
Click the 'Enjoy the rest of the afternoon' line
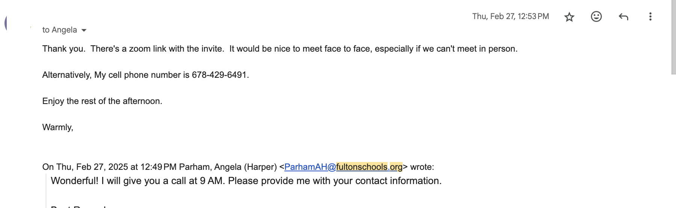point(102,101)
